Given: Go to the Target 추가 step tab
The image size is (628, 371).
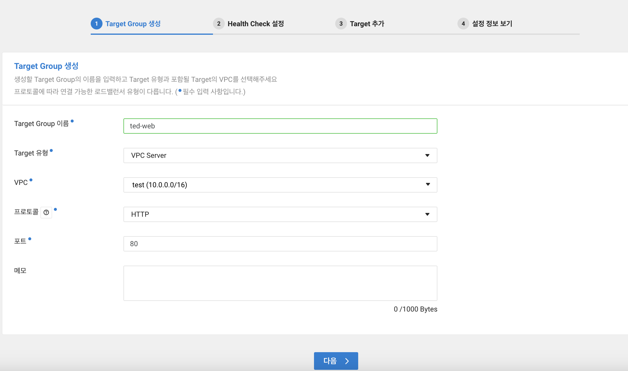Looking at the screenshot, I should (367, 24).
